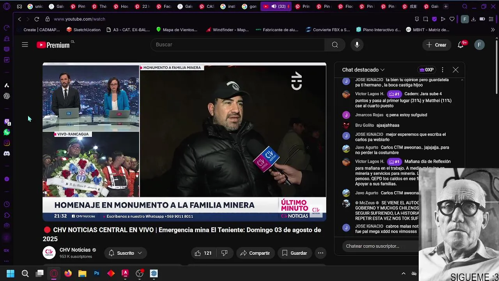499x281 pixels.
Task: Share the video via Compartir
Action: pyautogui.click(x=255, y=253)
